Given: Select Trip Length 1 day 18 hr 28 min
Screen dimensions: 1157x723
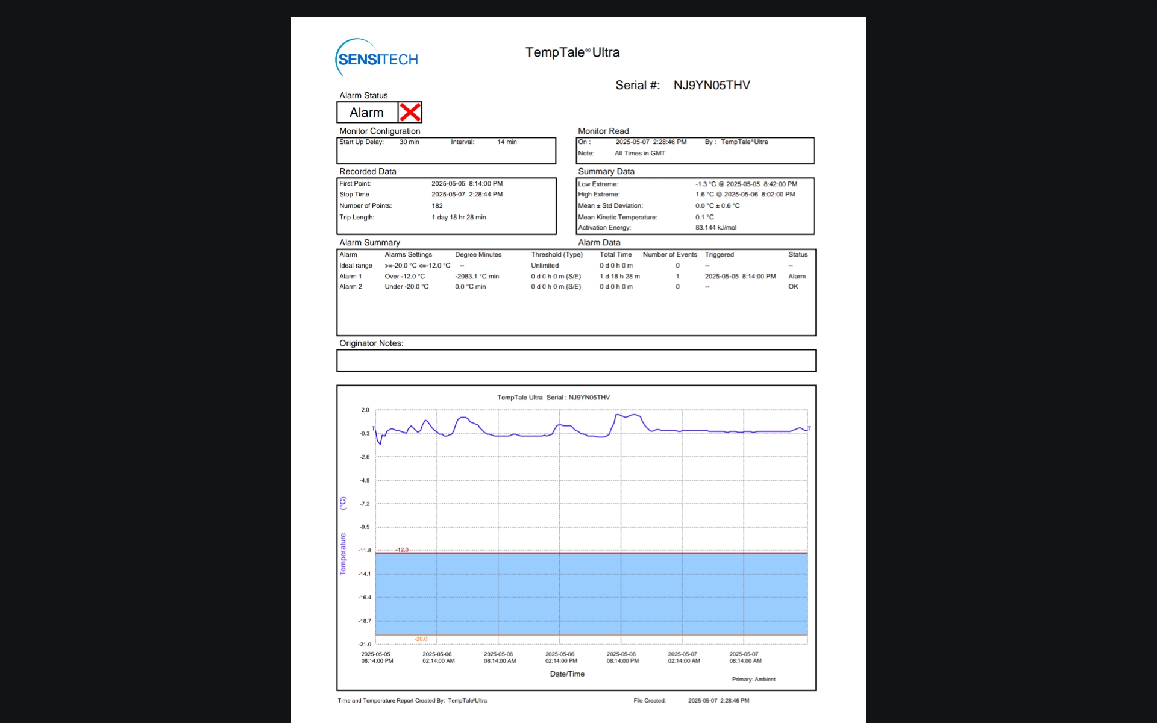Looking at the screenshot, I should [459, 218].
